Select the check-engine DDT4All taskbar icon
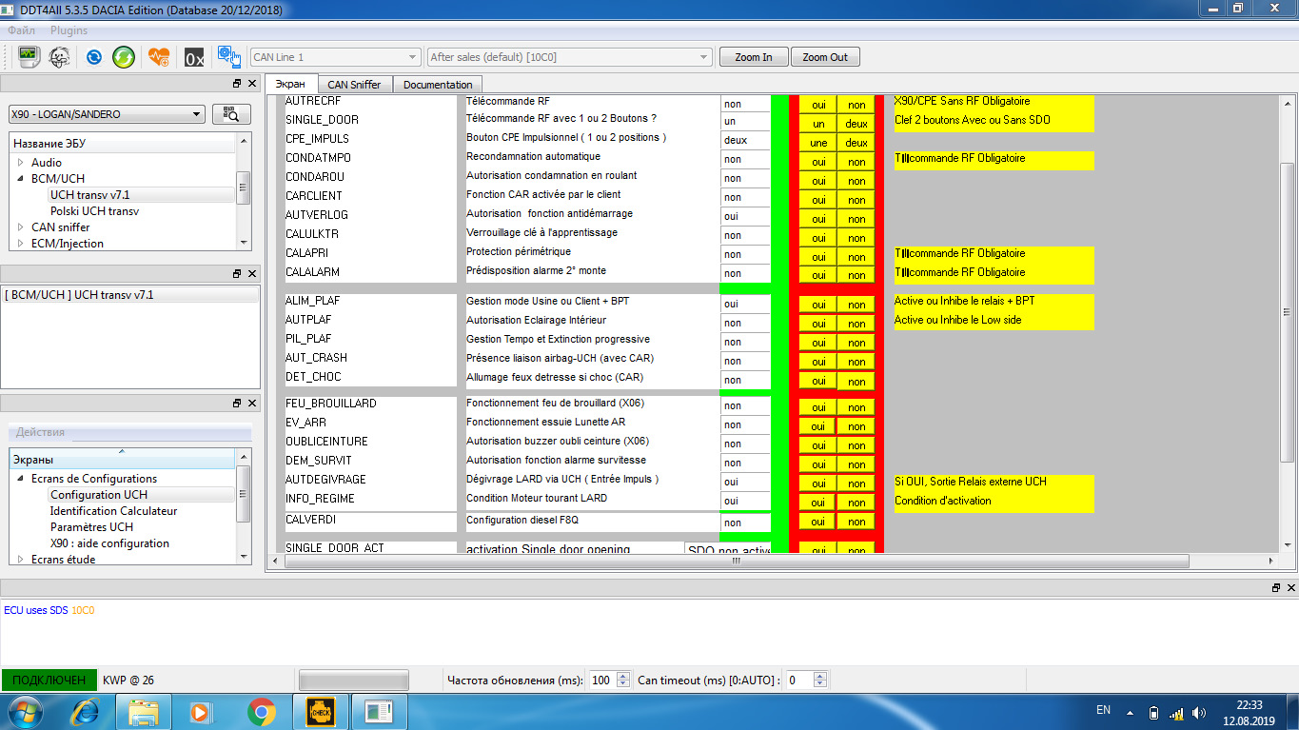The image size is (1299, 730). click(320, 711)
